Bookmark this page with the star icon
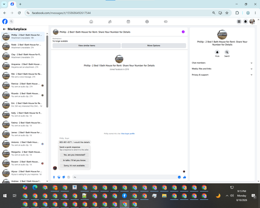This screenshot has height=208, width=260. (227, 13)
